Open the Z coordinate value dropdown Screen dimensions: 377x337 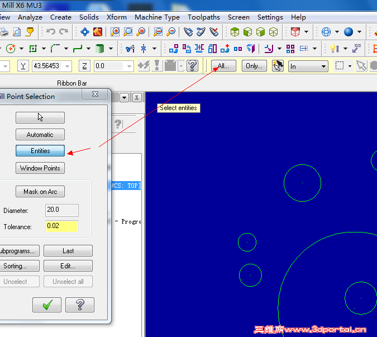(130, 66)
